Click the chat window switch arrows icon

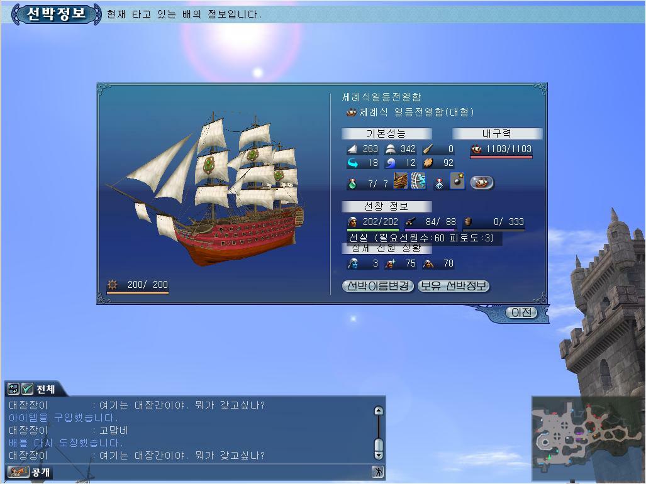point(14,389)
